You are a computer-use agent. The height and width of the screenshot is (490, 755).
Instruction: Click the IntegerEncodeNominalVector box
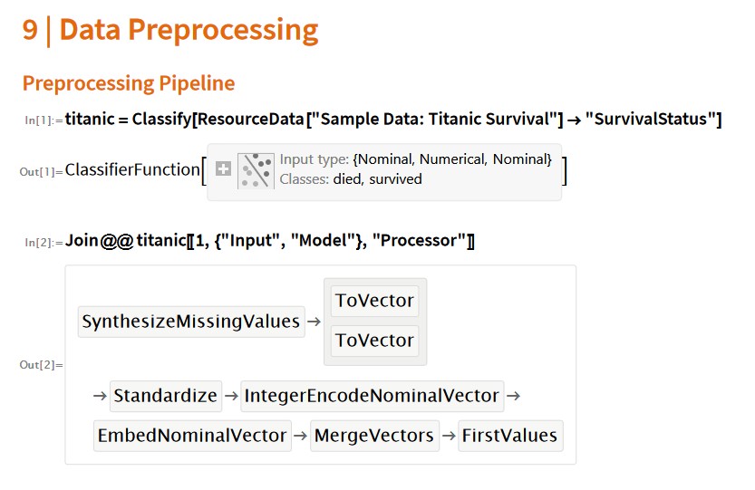(x=372, y=396)
